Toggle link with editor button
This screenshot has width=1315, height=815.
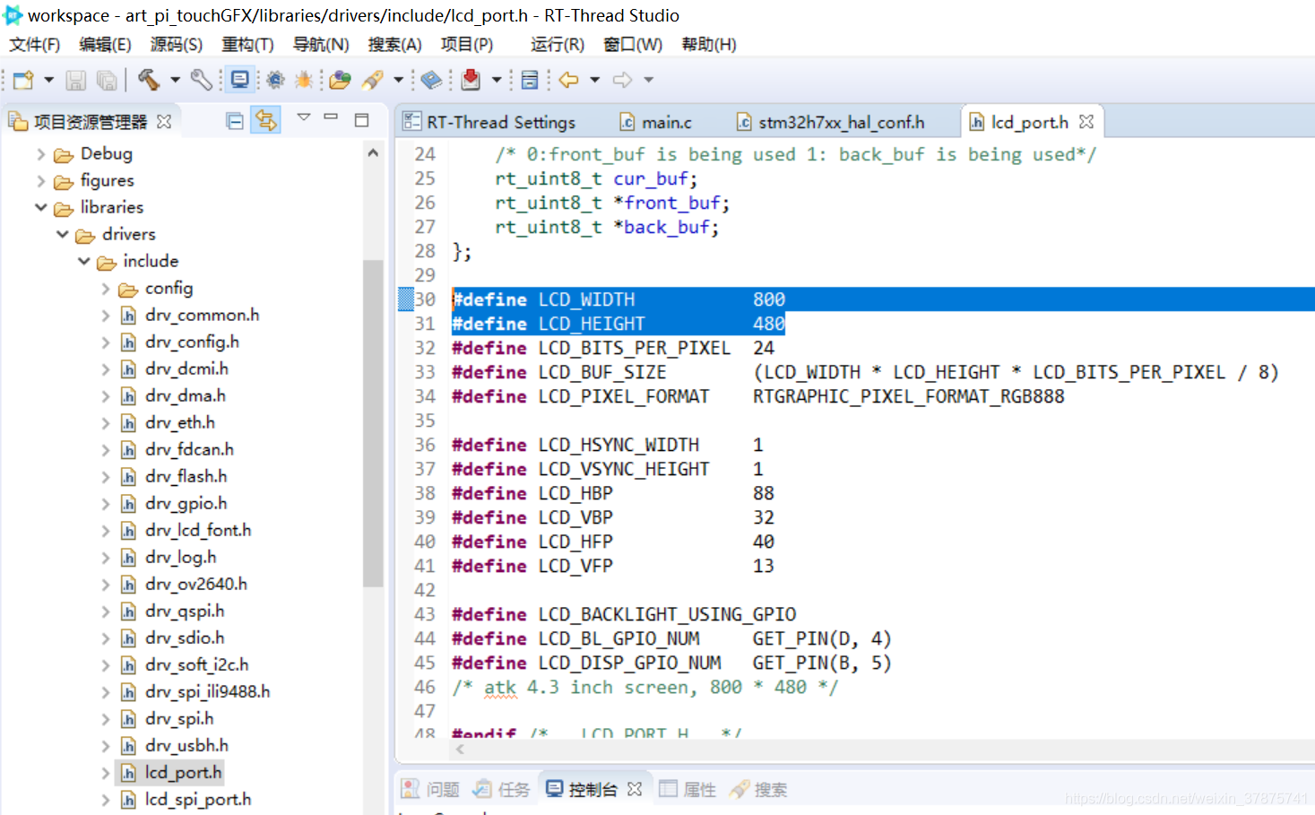pos(266,120)
